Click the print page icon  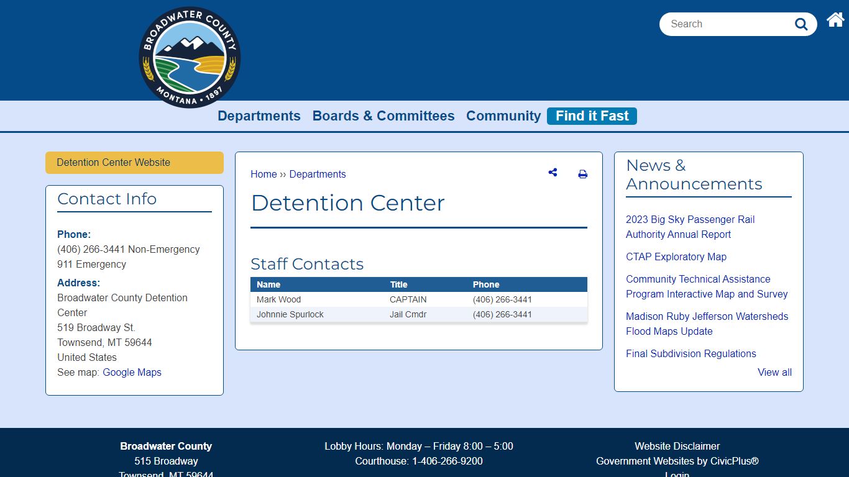(x=582, y=175)
